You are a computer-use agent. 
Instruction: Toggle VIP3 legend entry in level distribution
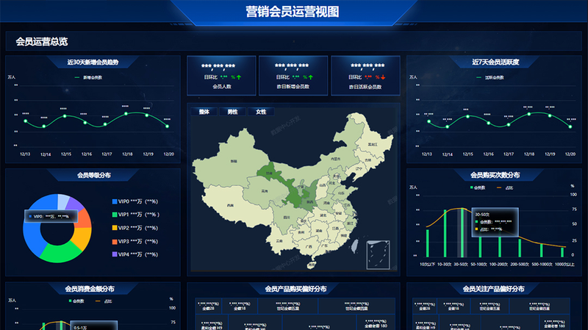click(x=135, y=242)
